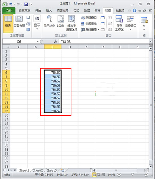Click the 100% zoom level in status bar
This screenshot has height=179, width=155.
coord(111,175)
